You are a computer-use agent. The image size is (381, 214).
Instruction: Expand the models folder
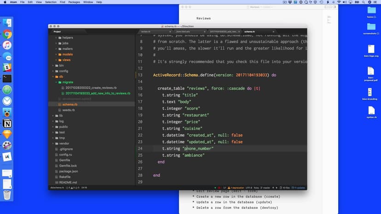(x=56, y=54)
